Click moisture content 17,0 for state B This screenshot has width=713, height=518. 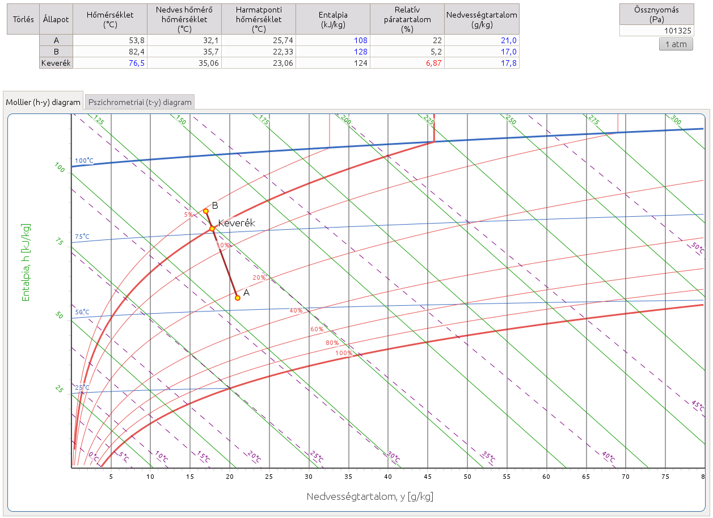pos(482,52)
